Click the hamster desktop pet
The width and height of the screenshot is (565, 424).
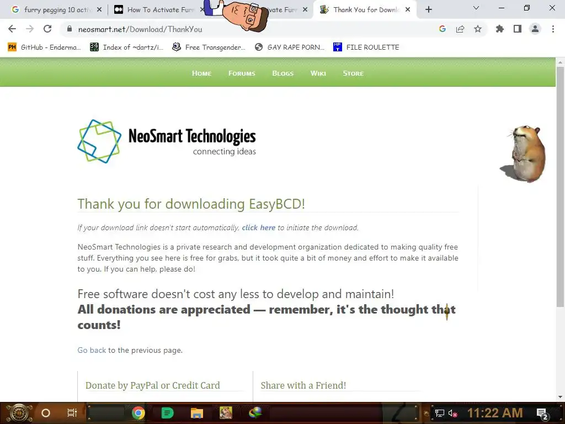[524, 153]
